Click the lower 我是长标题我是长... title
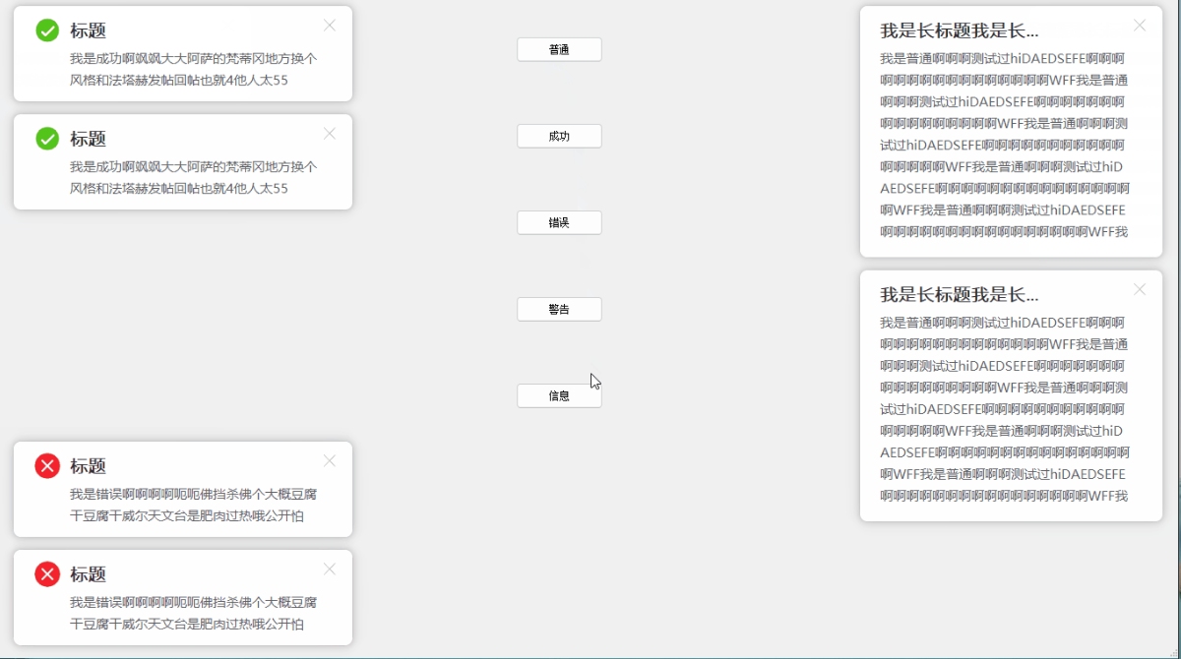 pyautogui.click(x=959, y=294)
